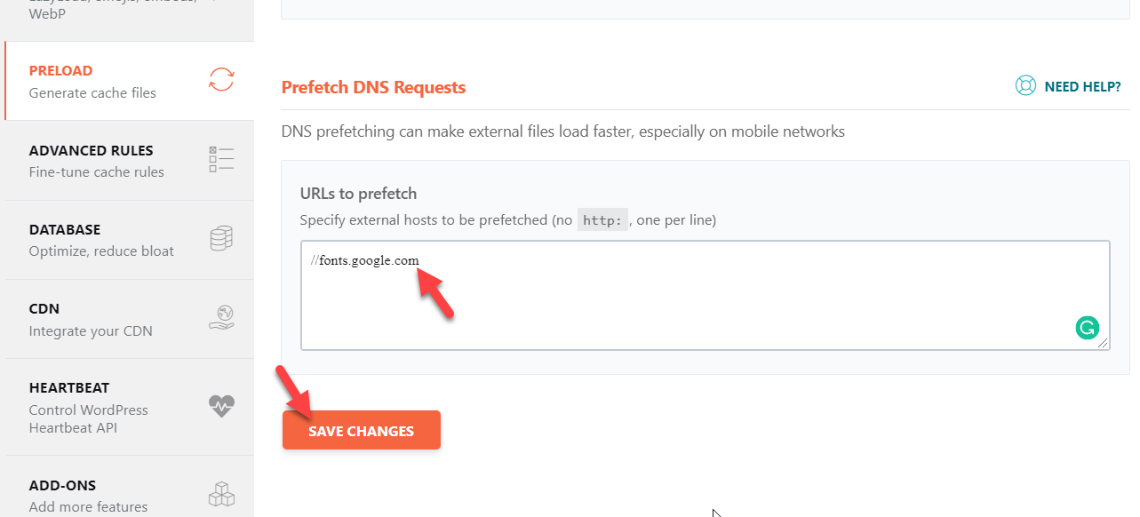Click the Heartbeat heart pulse icon
Image resolution: width=1140 pixels, height=517 pixels.
221,406
